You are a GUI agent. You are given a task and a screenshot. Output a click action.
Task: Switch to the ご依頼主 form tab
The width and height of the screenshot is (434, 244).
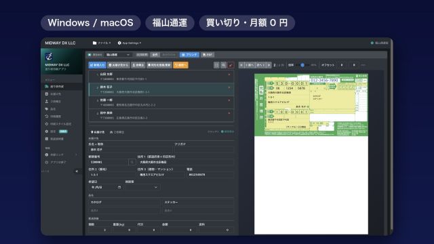coord(117,132)
